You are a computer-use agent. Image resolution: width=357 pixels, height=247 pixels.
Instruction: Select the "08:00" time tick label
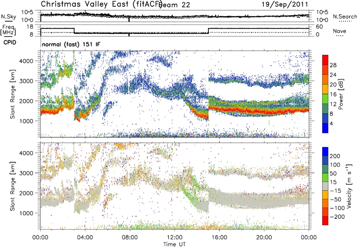pyautogui.click(x=130, y=238)
